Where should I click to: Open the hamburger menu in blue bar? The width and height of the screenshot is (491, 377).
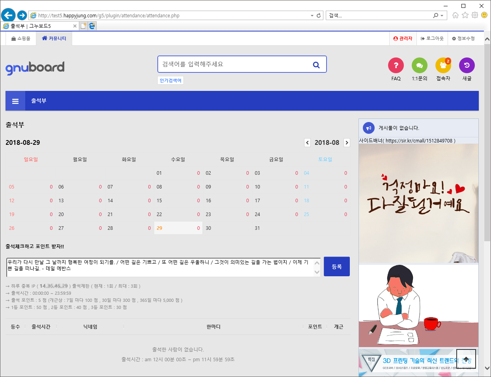15,101
